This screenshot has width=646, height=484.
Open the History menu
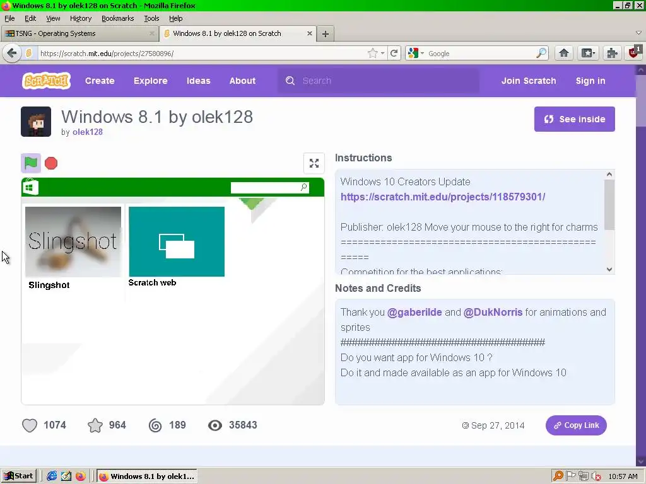click(x=80, y=18)
